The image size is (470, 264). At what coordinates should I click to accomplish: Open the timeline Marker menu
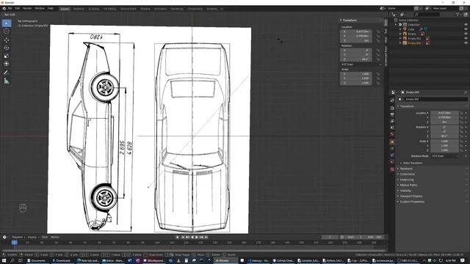(x=55, y=237)
